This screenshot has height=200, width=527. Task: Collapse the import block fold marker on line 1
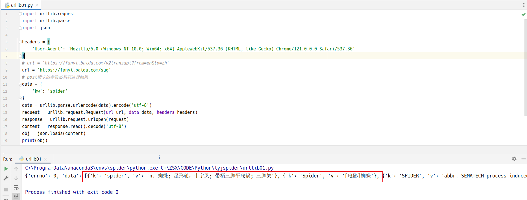pyautogui.click(x=20, y=14)
